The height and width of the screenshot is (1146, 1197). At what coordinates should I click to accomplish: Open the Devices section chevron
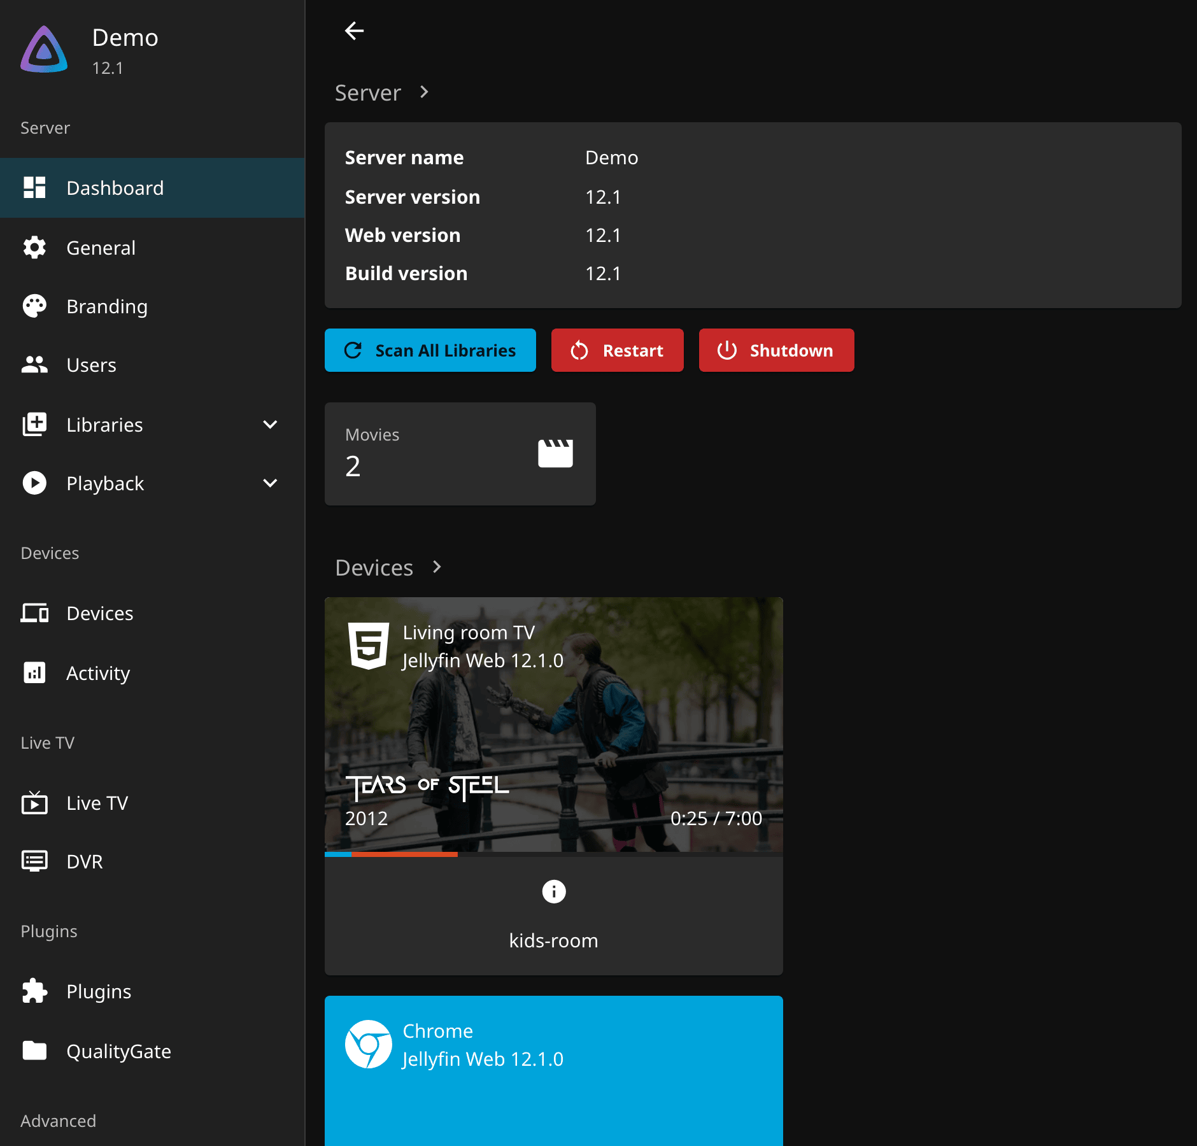pos(436,567)
